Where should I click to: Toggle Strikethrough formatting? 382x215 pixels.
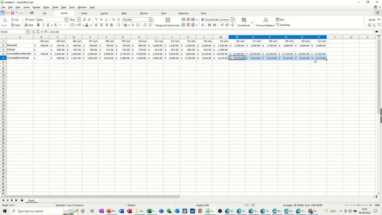pos(56,25)
